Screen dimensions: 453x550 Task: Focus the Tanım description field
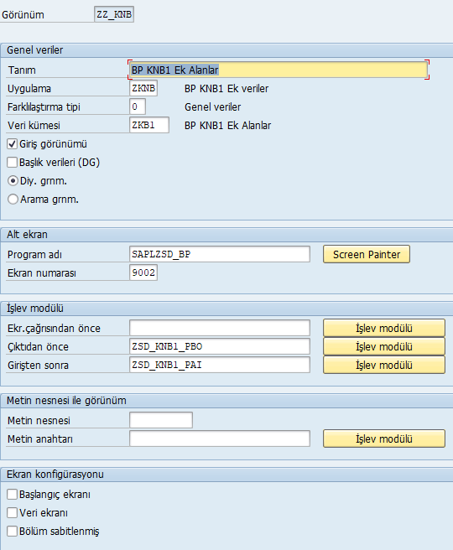coord(279,70)
